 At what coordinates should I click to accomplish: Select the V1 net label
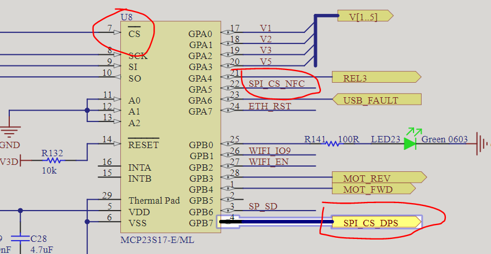(x=265, y=28)
